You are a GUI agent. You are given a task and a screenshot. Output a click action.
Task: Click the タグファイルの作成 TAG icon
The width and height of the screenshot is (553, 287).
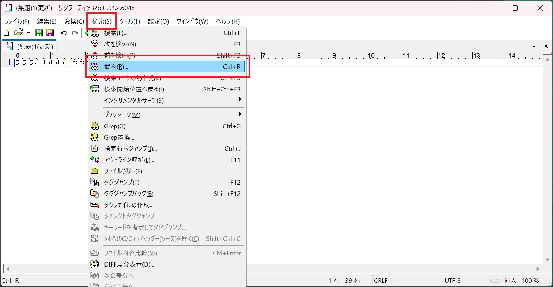(x=95, y=205)
